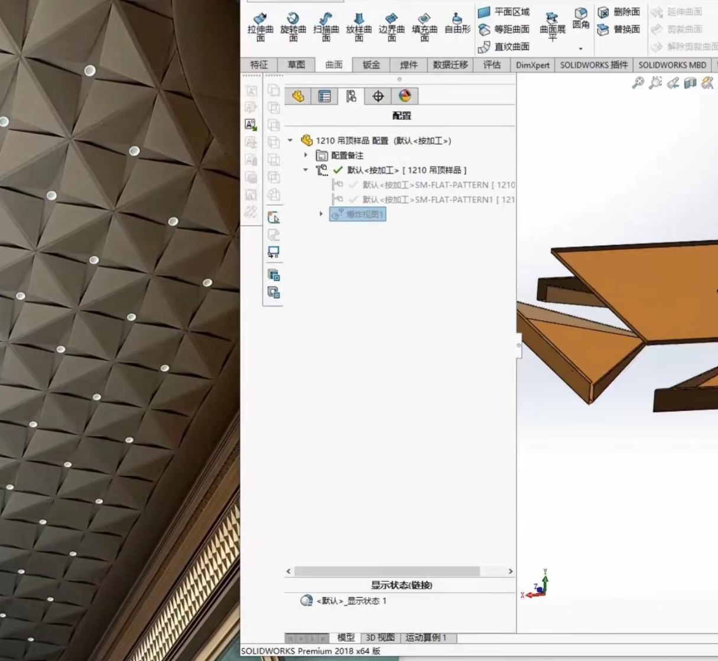Viewport: 718px width, 661px height.
Task: Switch to the 模型 bottom tab
Action: coord(346,637)
